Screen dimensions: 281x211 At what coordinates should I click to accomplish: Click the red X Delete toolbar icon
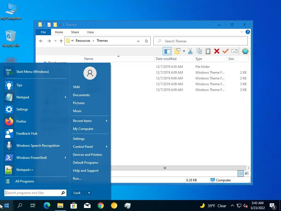tap(217, 51)
